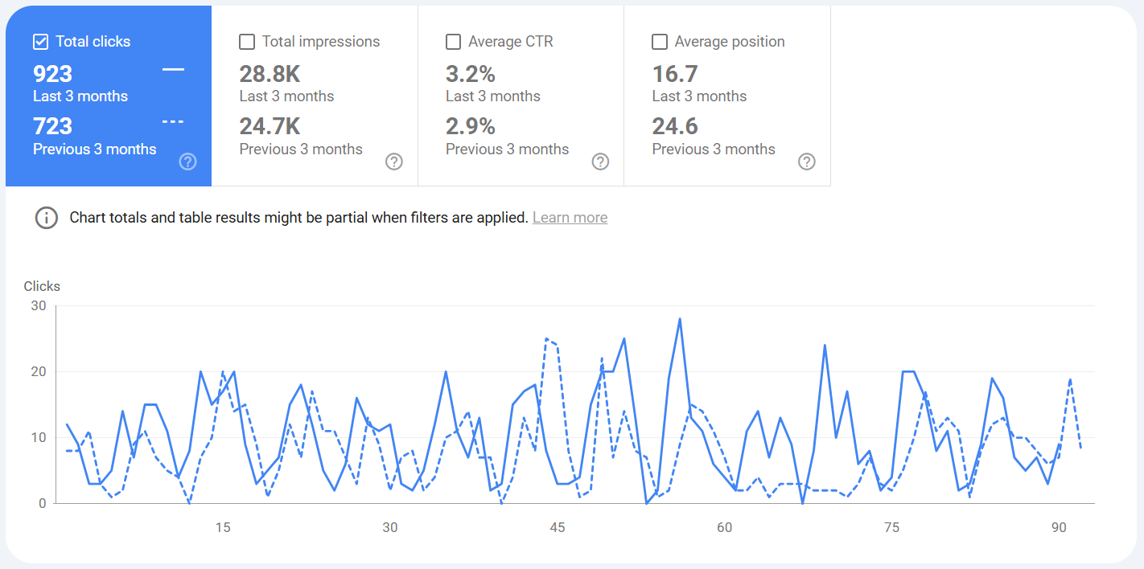Open the Learn more link
Viewport: 1144px width, 569px height.
point(570,218)
